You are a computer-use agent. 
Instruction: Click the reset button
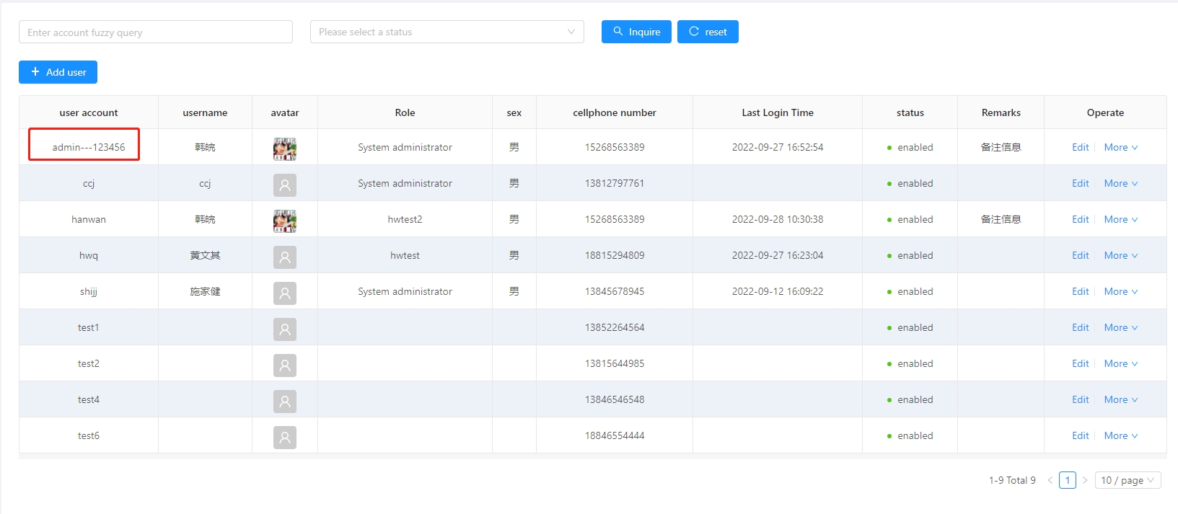707,32
